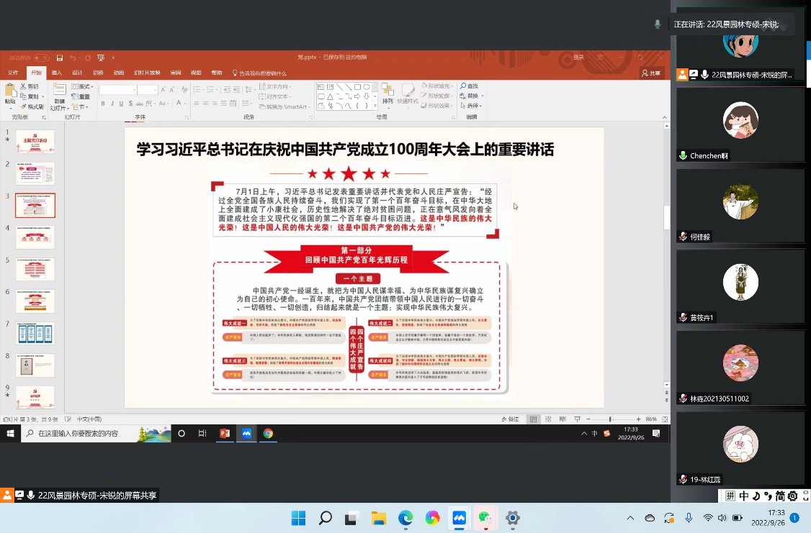Switch to slide sorter view in status bar
Image resolution: width=811 pixels, height=533 pixels.
coord(547,419)
